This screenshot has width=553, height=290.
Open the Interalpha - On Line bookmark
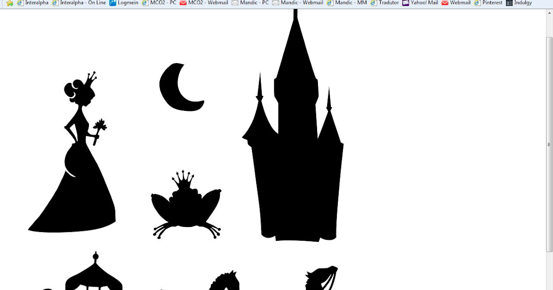coord(79,3)
